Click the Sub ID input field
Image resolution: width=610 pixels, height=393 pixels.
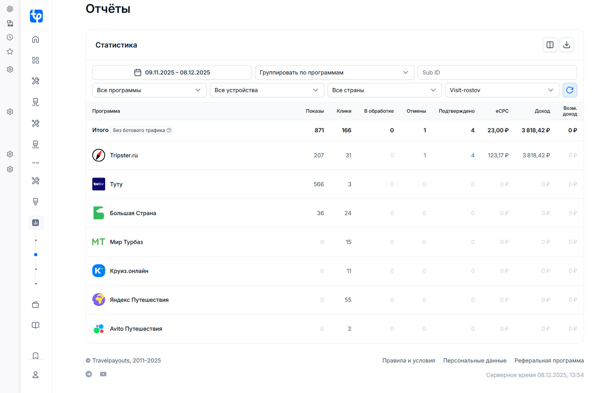coord(497,73)
